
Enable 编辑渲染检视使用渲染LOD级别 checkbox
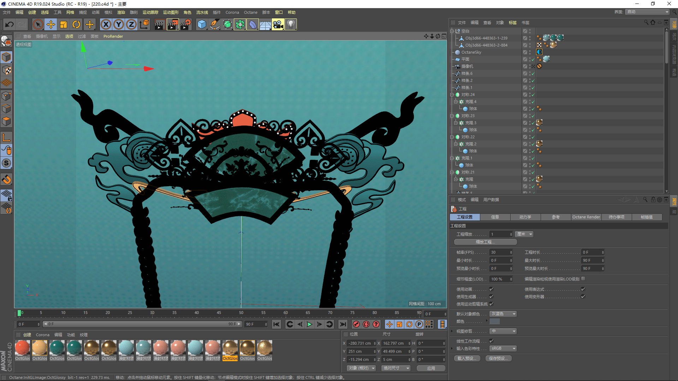click(583, 279)
